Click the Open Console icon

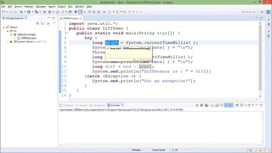click(x=249, y=105)
